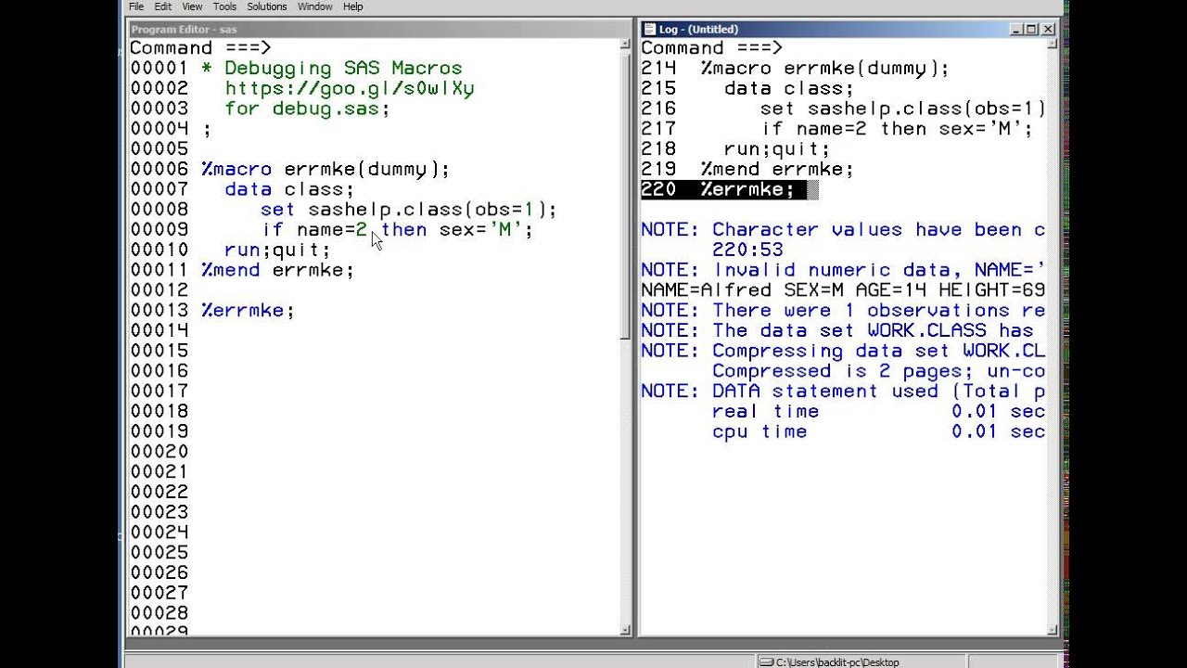Image resolution: width=1187 pixels, height=668 pixels.
Task: Click '%mend errmke;' on editor line 00011
Action: (277, 271)
